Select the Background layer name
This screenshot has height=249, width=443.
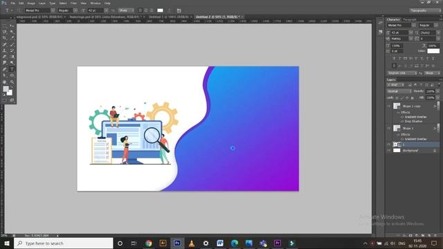coord(410,151)
